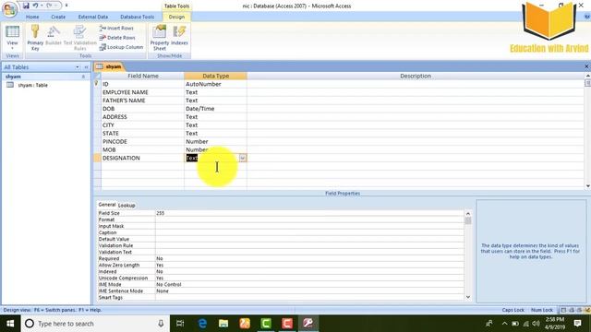Click the Caption property field

click(x=309, y=232)
